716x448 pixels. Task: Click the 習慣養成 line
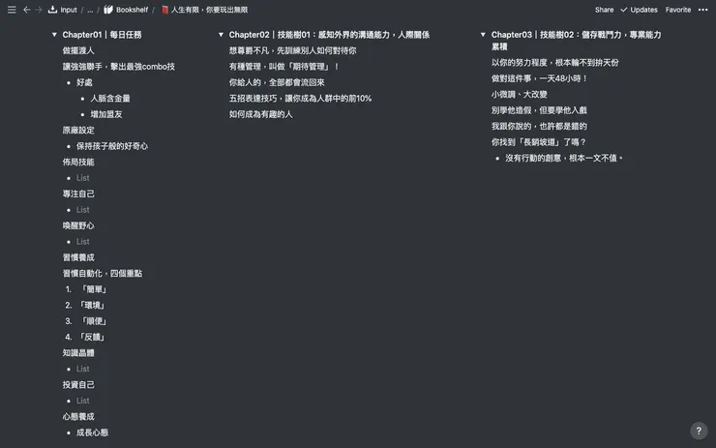point(78,257)
